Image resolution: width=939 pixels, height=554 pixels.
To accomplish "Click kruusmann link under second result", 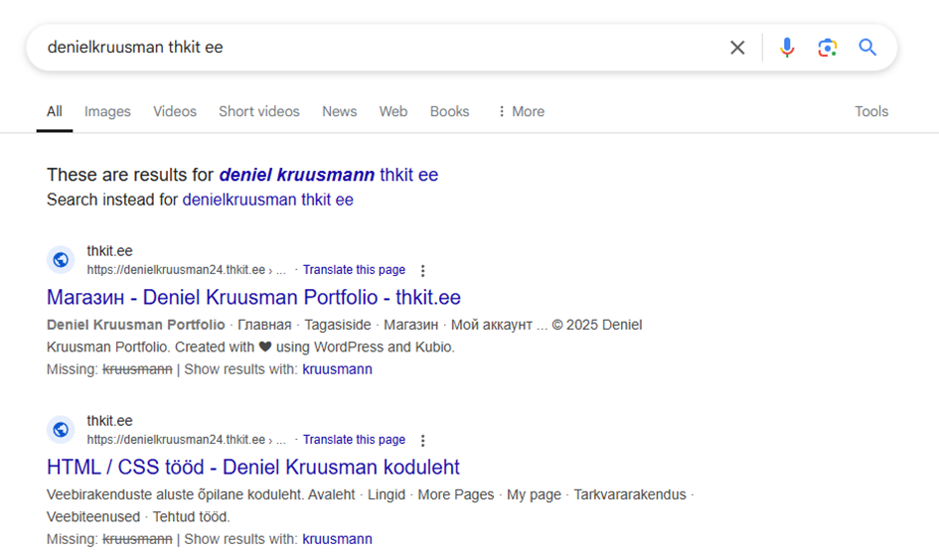I will (337, 539).
